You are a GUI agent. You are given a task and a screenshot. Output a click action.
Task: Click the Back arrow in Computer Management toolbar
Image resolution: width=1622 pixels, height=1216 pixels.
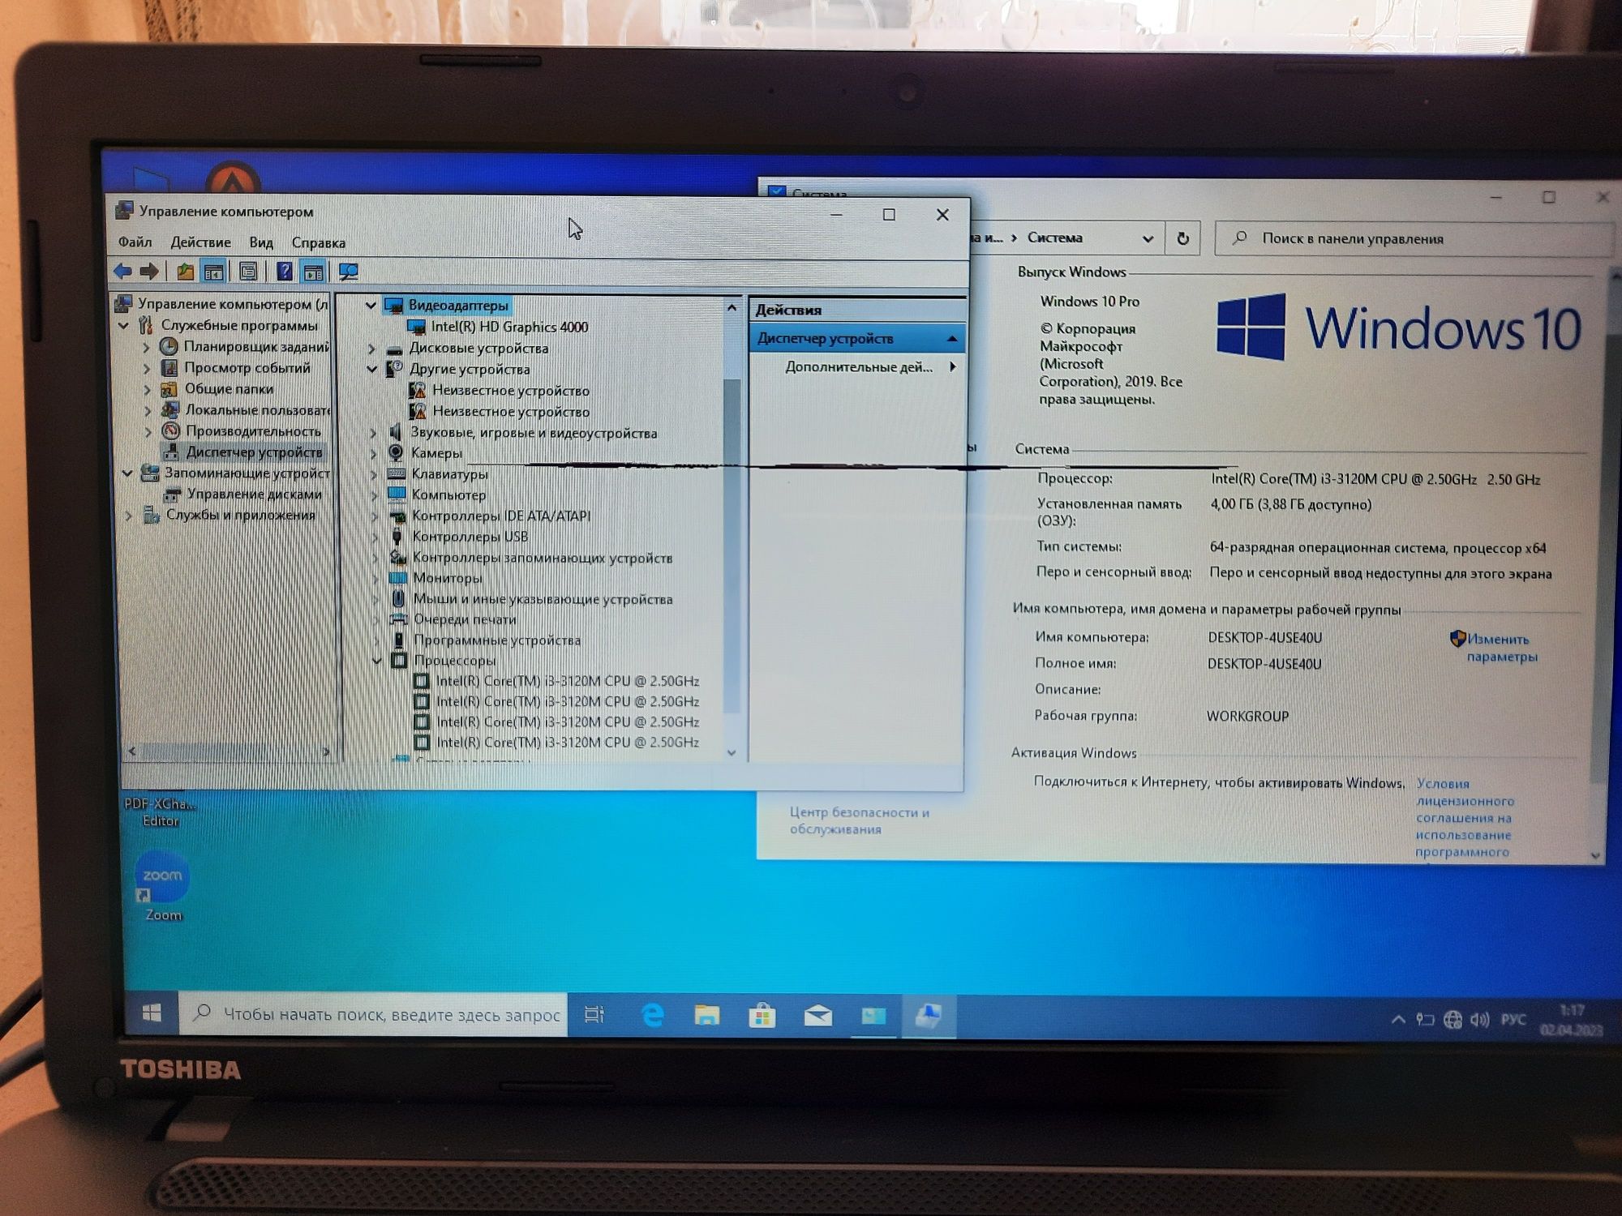(123, 271)
